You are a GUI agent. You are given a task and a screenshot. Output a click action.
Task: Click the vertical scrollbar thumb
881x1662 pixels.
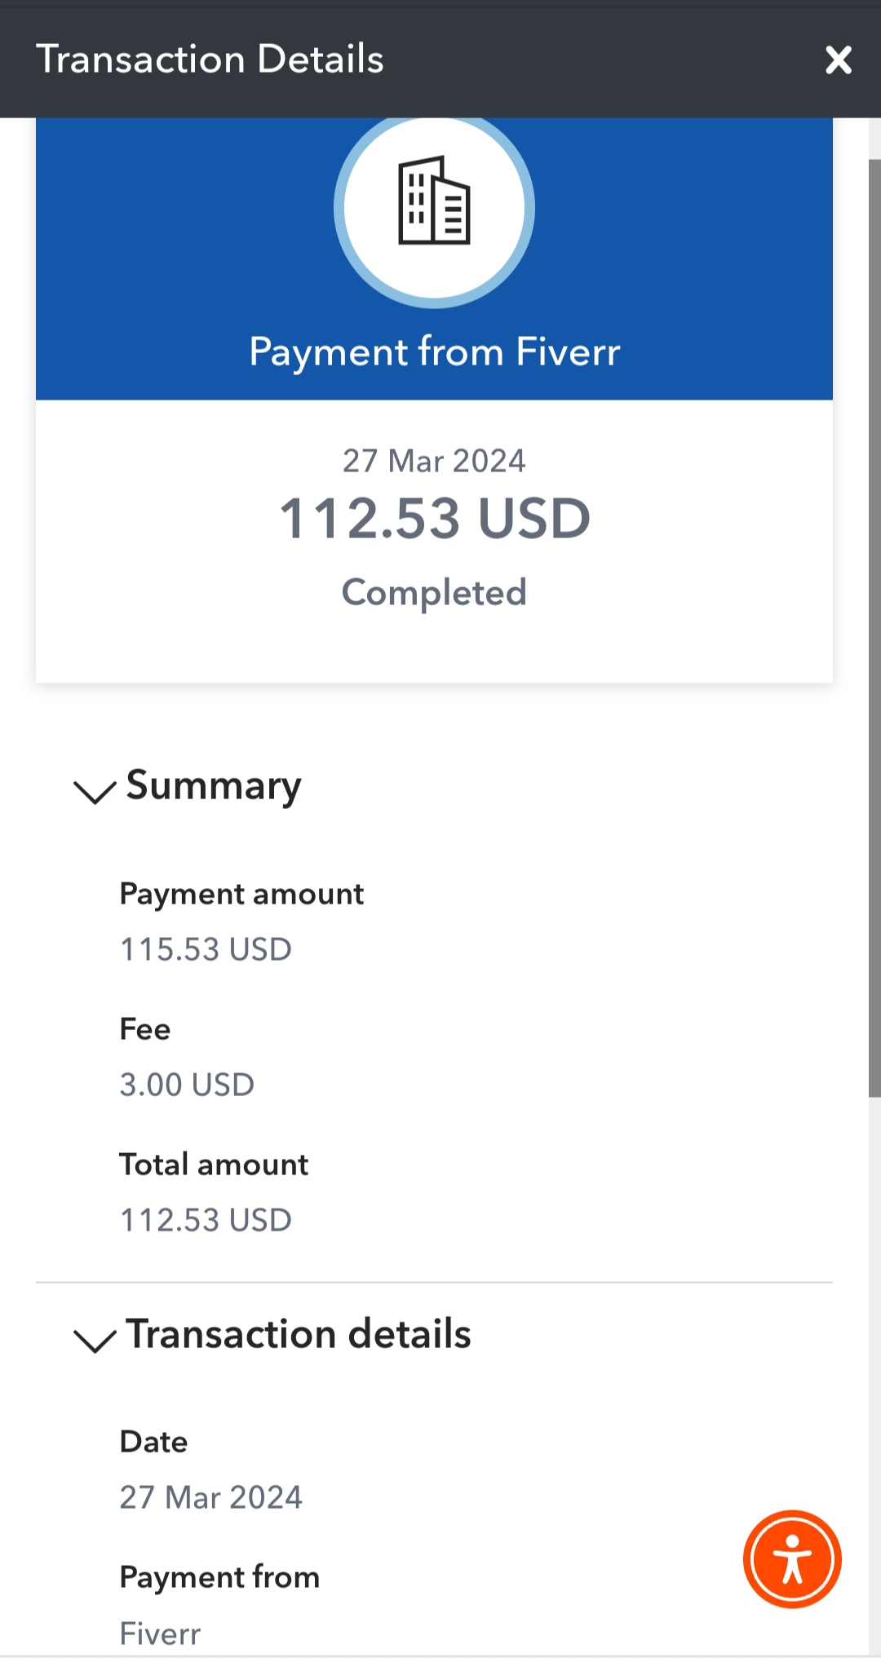click(874, 628)
